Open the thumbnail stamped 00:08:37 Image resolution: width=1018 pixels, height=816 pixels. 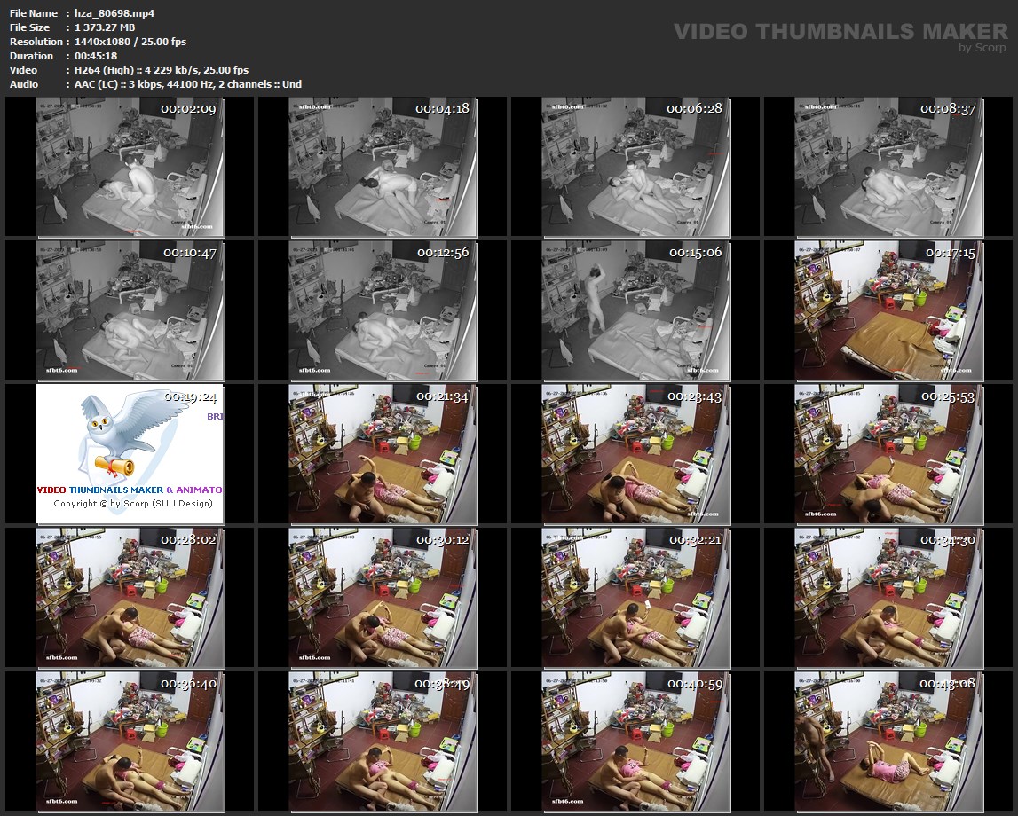890,167
